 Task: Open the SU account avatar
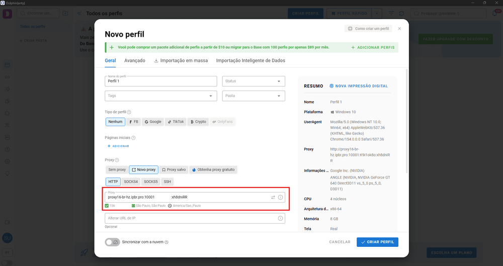tap(8, 238)
